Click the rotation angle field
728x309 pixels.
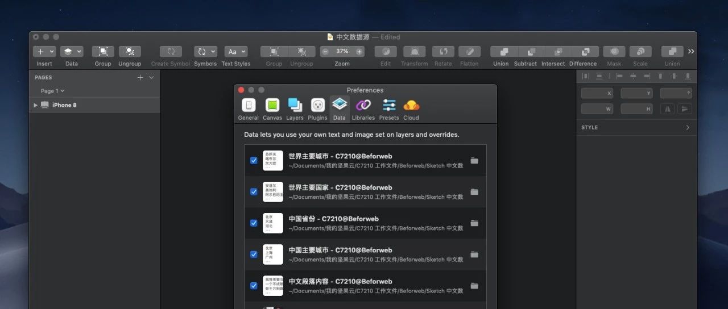pos(676,93)
